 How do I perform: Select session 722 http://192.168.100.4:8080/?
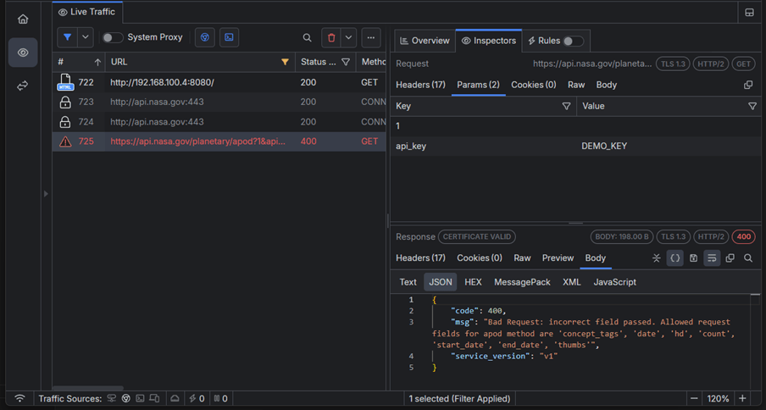pyautogui.click(x=219, y=82)
